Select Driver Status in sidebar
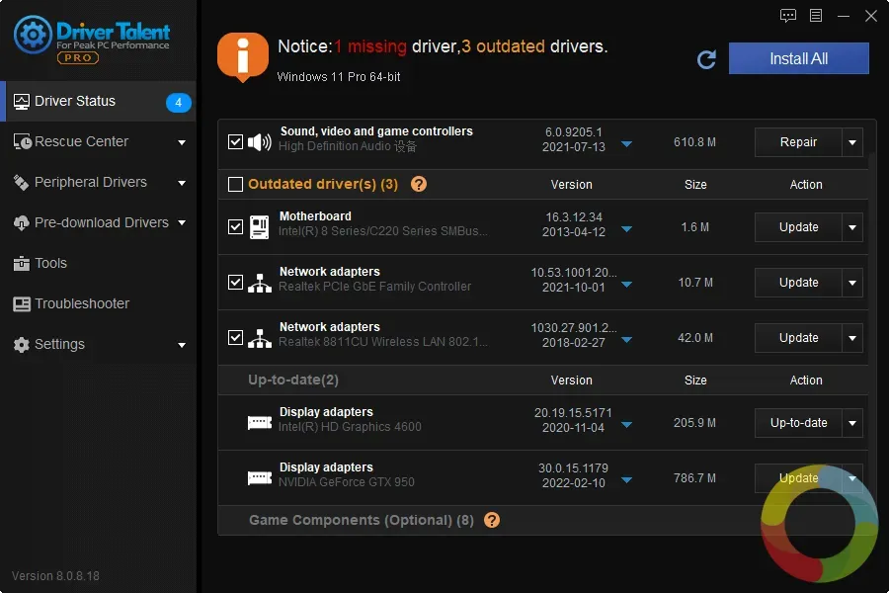The image size is (889, 593). point(98,102)
